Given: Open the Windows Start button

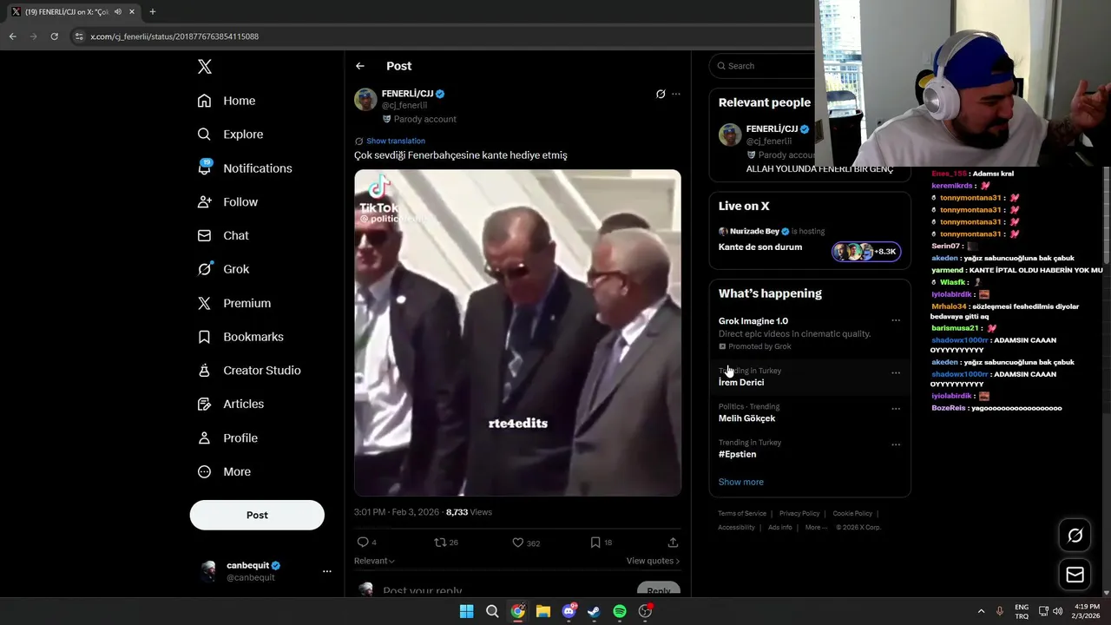Looking at the screenshot, I should point(466,611).
